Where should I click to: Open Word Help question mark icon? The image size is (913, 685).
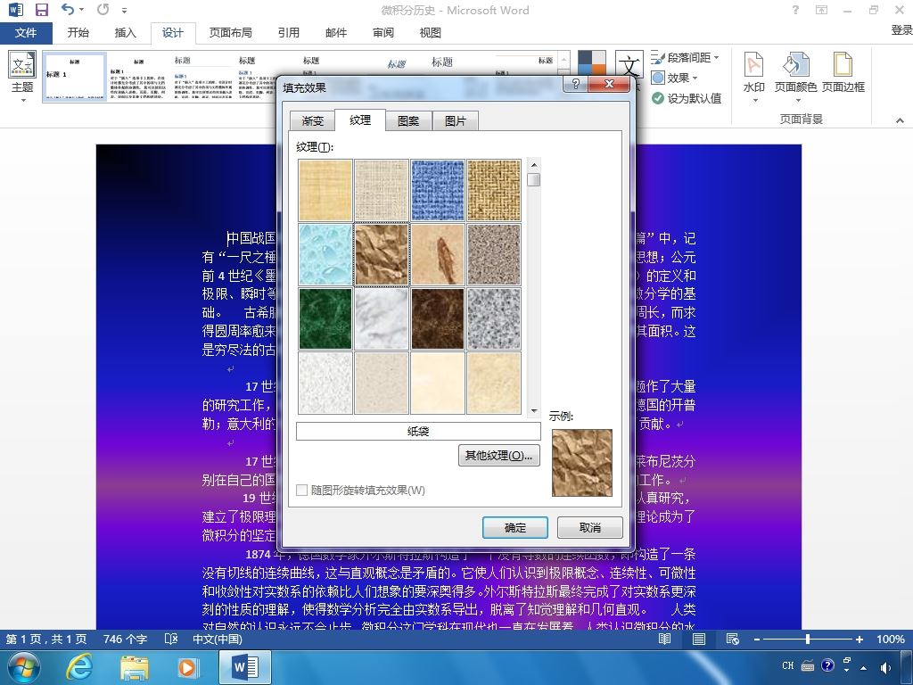(795, 9)
